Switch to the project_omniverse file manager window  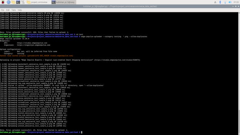click(x=37, y=2)
